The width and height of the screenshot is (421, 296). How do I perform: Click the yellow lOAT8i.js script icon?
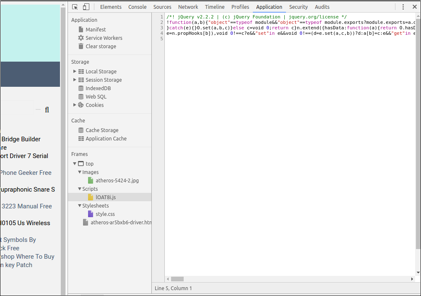(91, 197)
